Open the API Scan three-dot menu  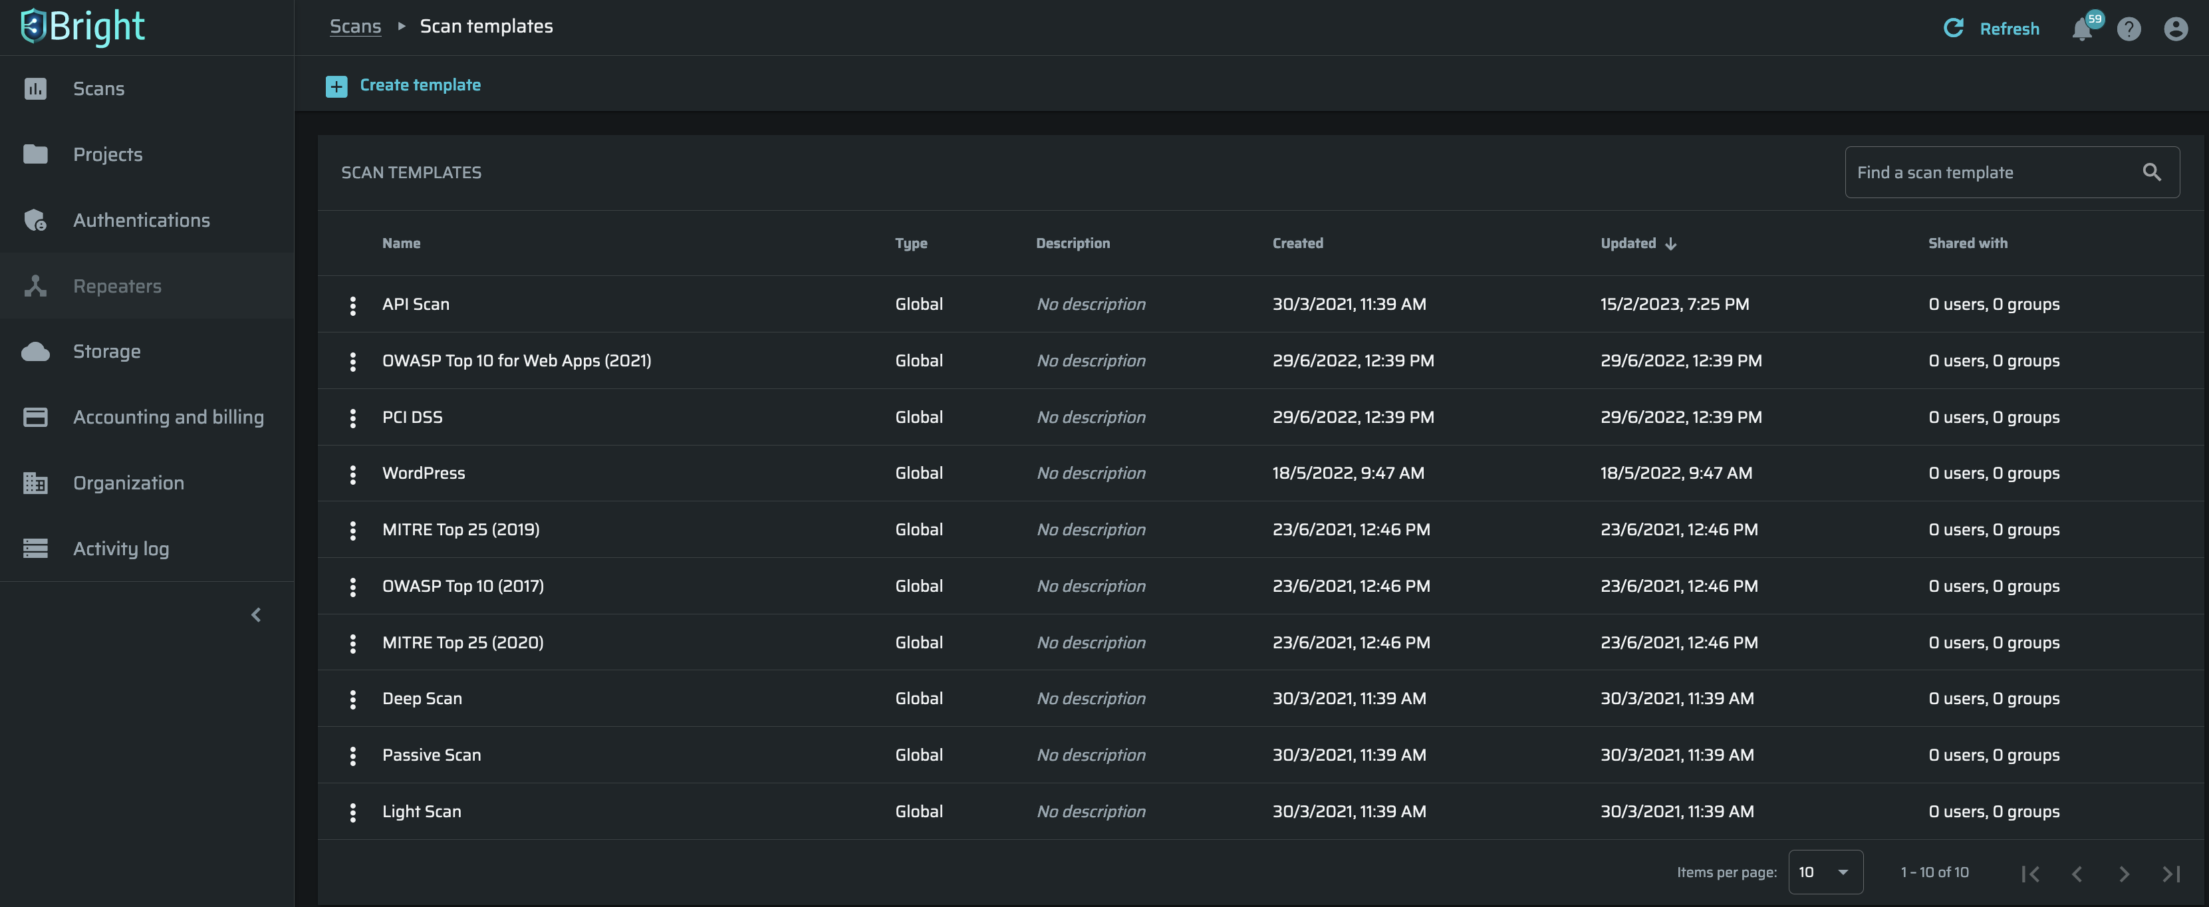pyautogui.click(x=352, y=305)
